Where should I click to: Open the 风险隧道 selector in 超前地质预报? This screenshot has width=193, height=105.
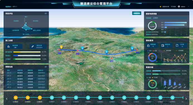click(x=170, y=18)
